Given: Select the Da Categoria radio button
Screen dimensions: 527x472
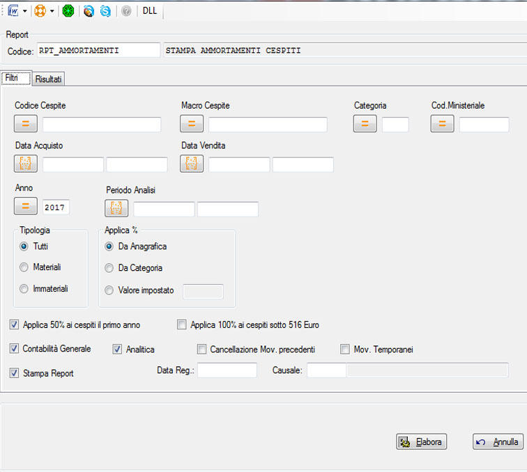Looking at the screenshot, I should click(x=109, y=268).
